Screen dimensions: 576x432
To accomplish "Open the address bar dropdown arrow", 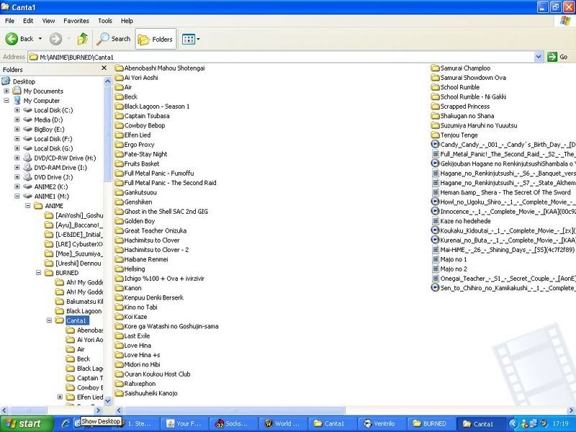I will pos(538,57).
